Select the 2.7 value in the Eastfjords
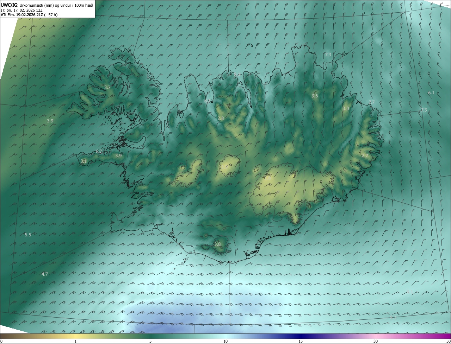The width and height of the screenshot is (451, 344). (365, 155)
